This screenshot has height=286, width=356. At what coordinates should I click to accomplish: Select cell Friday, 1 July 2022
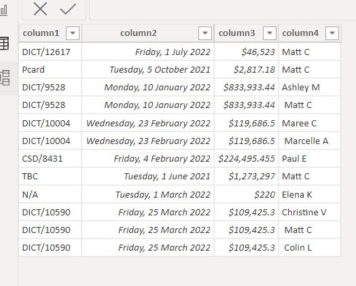coord(148,52)
